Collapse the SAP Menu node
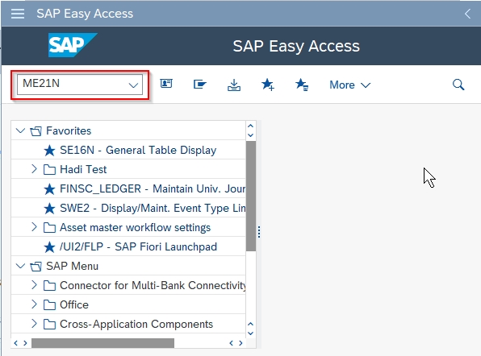This screenshot has height=356, width=481. (x=20, y=266)
